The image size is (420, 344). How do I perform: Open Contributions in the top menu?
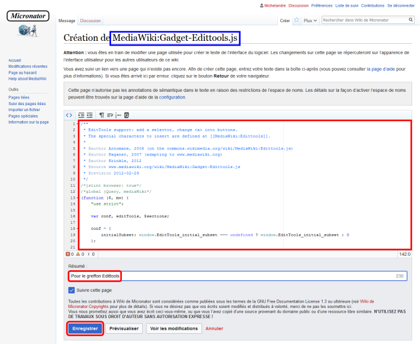[373, 5]
